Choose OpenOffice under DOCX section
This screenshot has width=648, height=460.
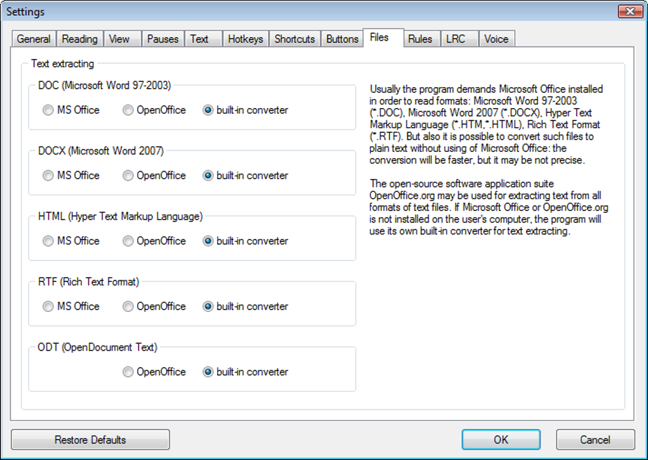[128, 176]
